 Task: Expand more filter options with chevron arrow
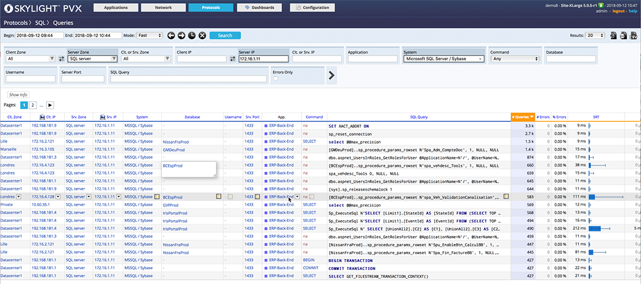[x=332, y=75]
